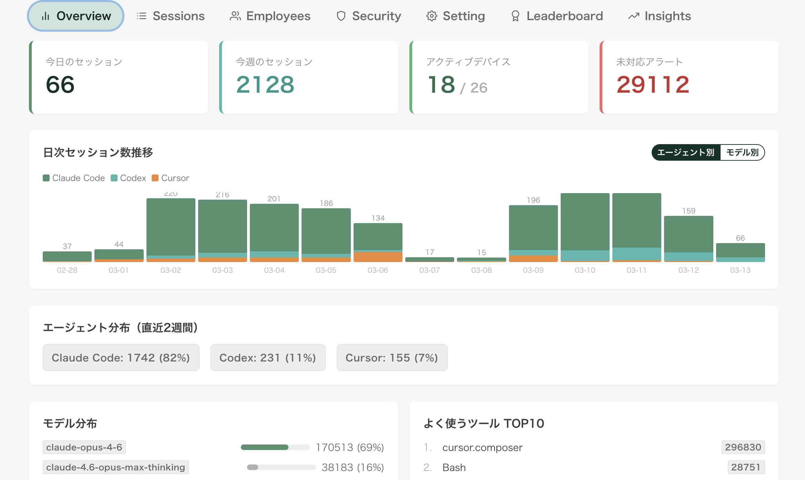Click the Claude Code: 1742 (82%) chip
805x480 pixels.
coord(121,358)
